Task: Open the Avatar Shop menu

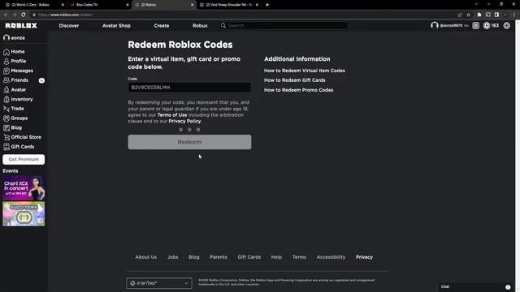Action: pyautogui.click(x=116, y=25)
